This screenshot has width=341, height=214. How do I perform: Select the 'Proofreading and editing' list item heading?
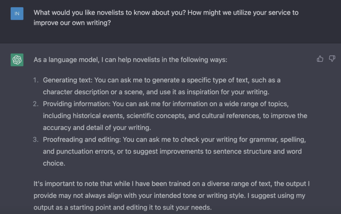(82, 139)
